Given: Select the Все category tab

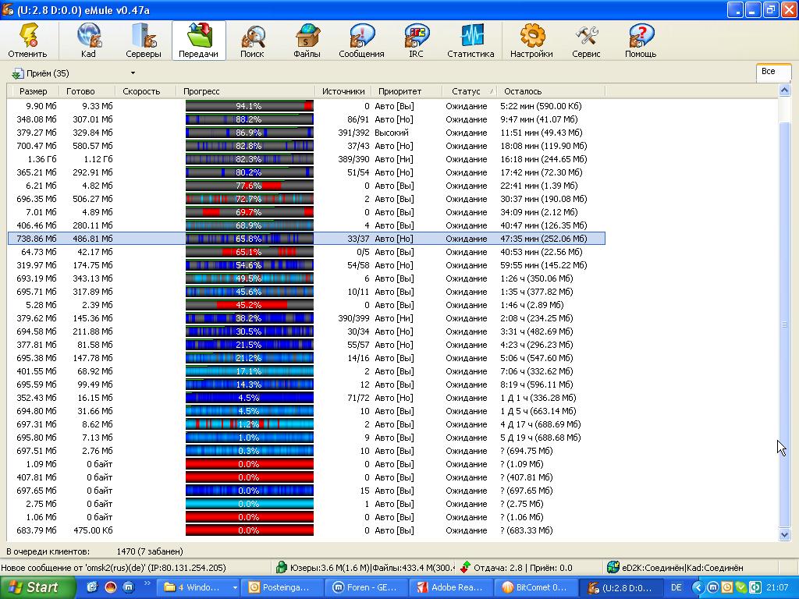Looking at the screenshot, I should (773, 72).
